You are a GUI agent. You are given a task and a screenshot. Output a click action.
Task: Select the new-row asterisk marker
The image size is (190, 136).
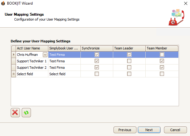pos(13,74)
